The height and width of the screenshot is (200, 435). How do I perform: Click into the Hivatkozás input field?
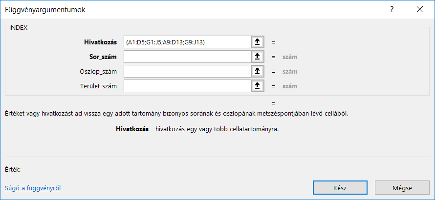pos(187,42)
